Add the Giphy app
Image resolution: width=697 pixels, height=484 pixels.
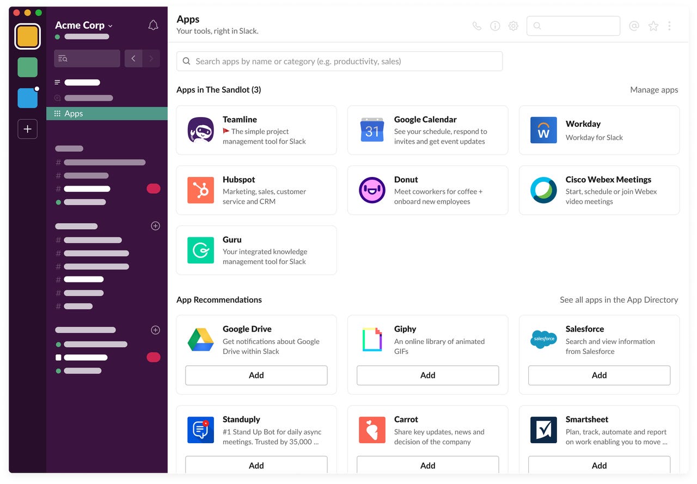[x=428, y=375]
